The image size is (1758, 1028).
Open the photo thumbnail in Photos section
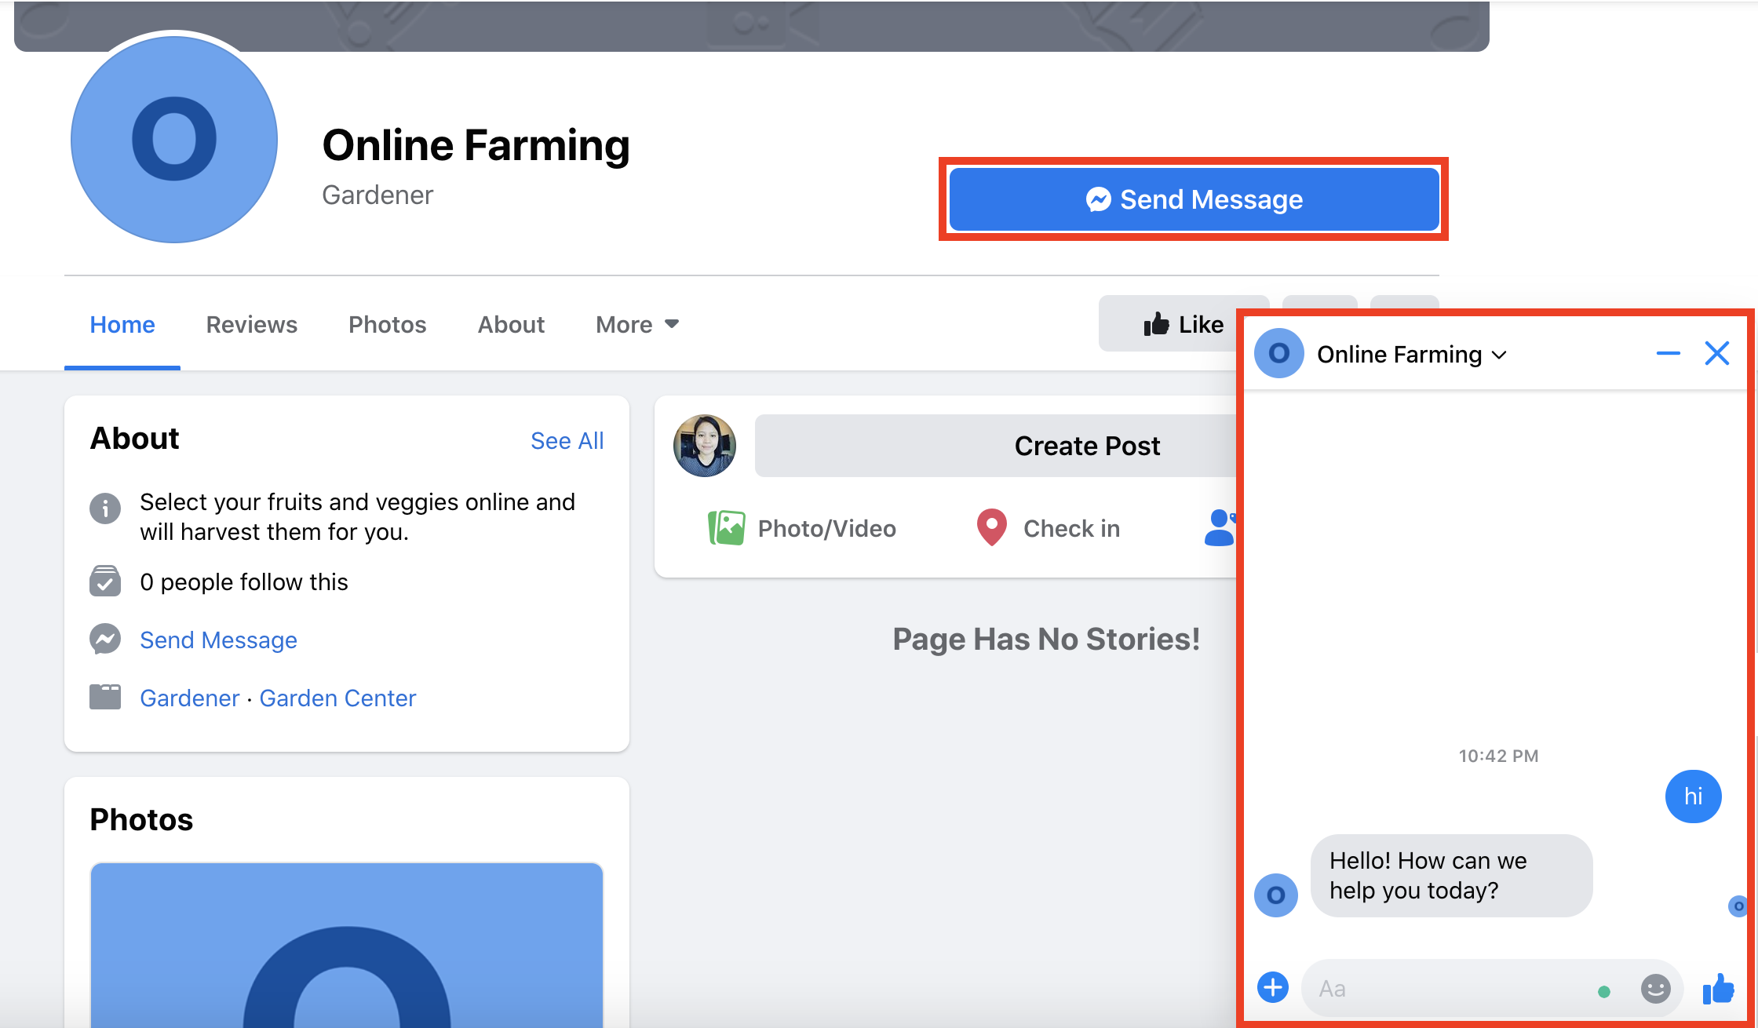[346, 945]
